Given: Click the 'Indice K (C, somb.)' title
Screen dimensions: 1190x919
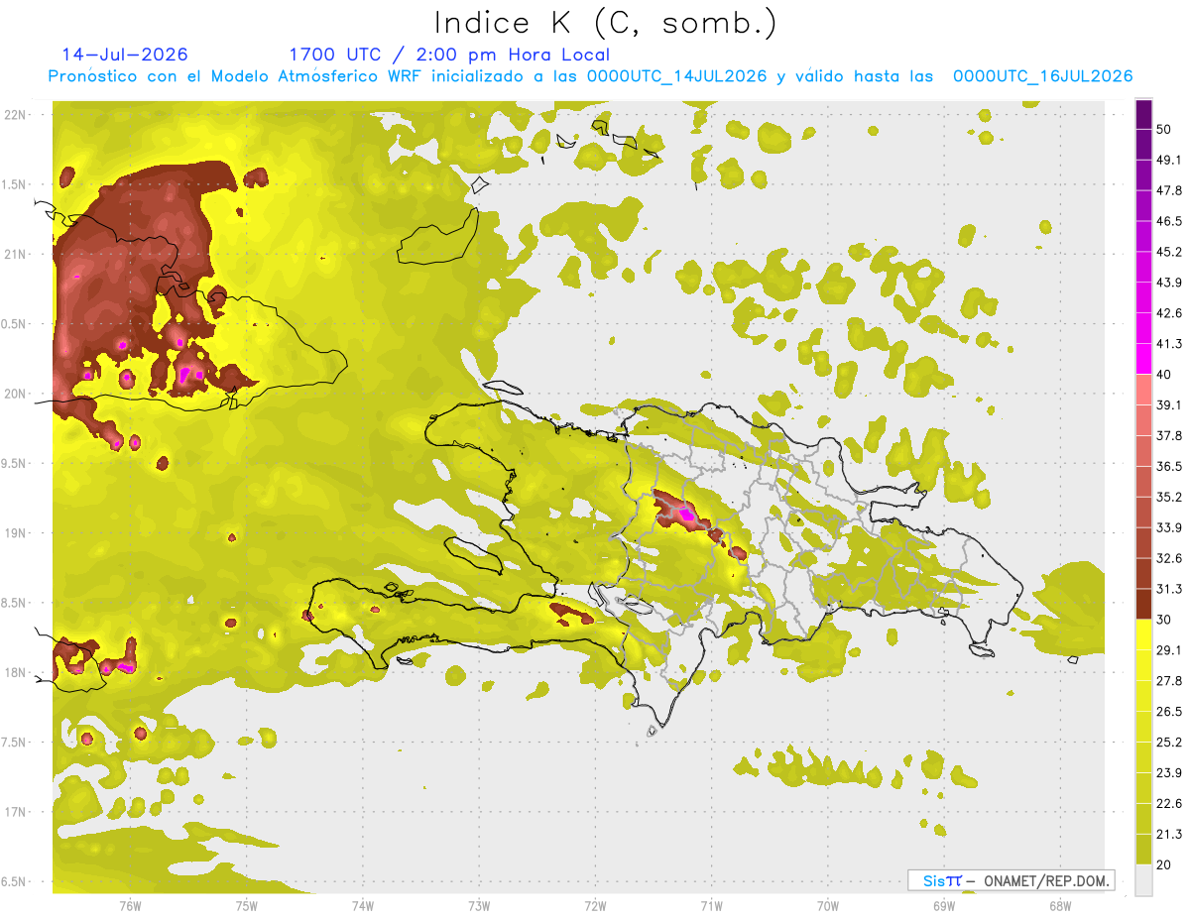Looking at the screenshot, I should click(605, 23).
